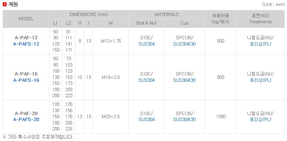Select the A-PAFS-16 model link

tap(26, 80)
